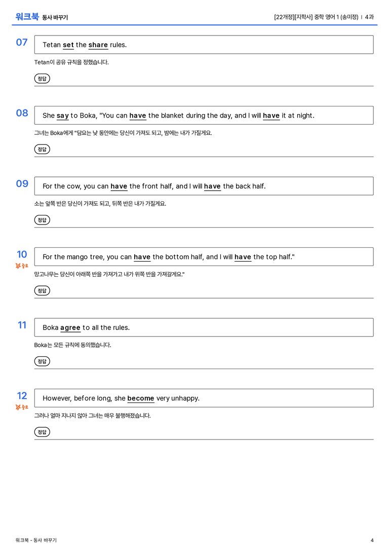Click the 정답 badge under question 10

pyautogui.click(x=42, y=290)
